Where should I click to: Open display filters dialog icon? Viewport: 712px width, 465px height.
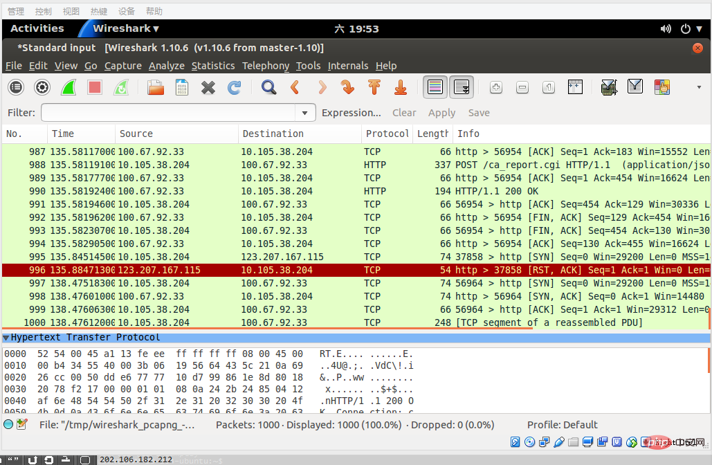click(x=635, y=86)
